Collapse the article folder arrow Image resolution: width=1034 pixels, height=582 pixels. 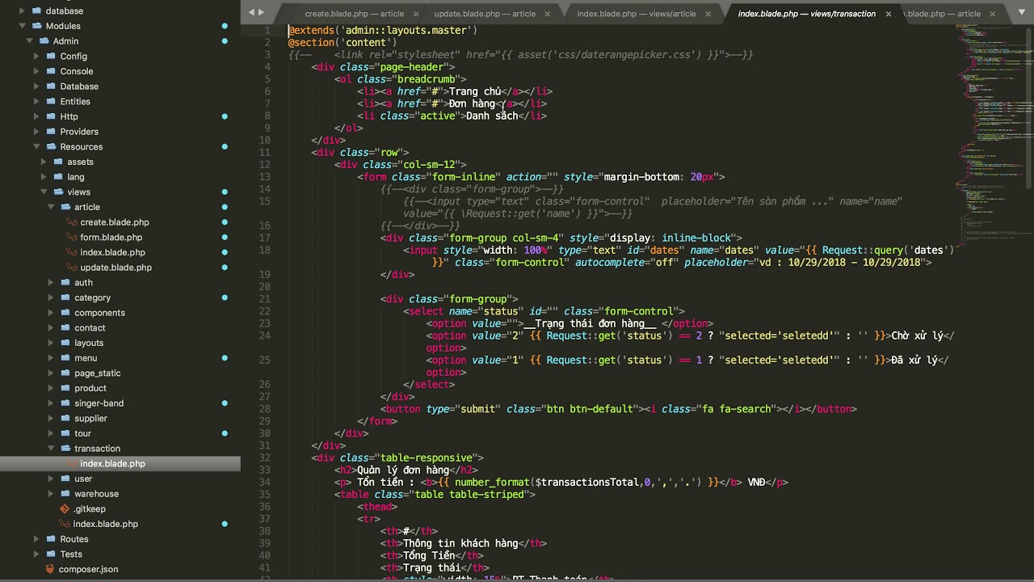tap(51, 207)
